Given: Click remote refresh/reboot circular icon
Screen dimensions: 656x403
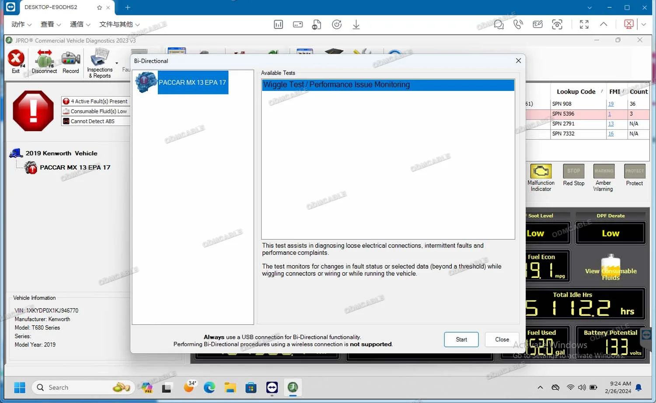Looking at the screenshot, I should 337,24.
